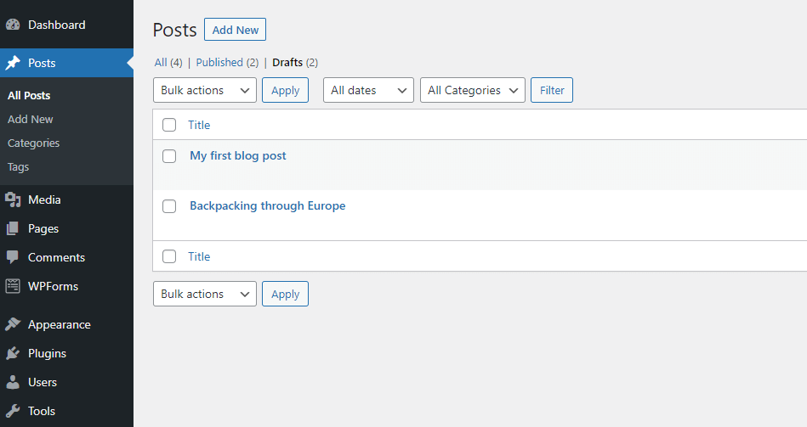The height and width of the screenshot is (427, 807).
Task: Click the Pages icon in sidebar
Action: [13, 229]
